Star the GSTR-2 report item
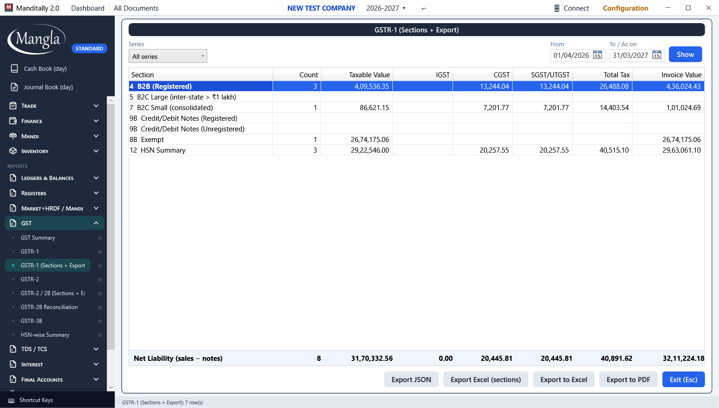This screenshot has height=408, width=719. (100, 279)
